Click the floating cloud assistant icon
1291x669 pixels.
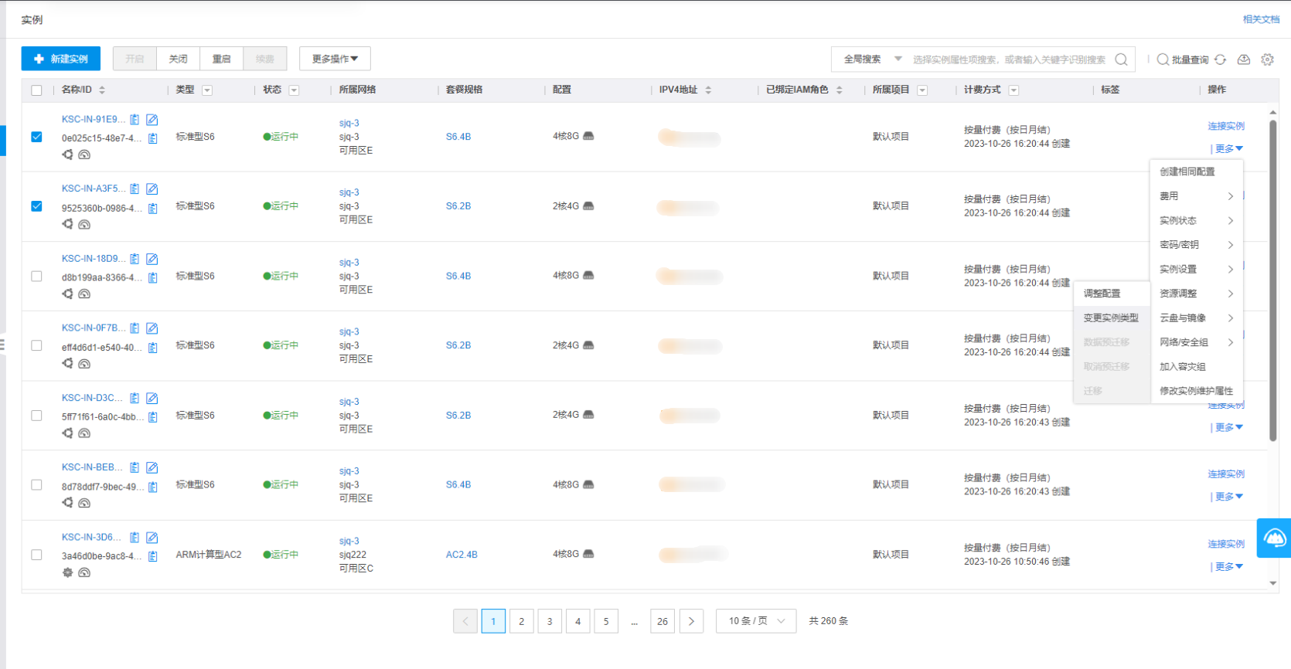pyautogui.click(x=1274, y=538)
